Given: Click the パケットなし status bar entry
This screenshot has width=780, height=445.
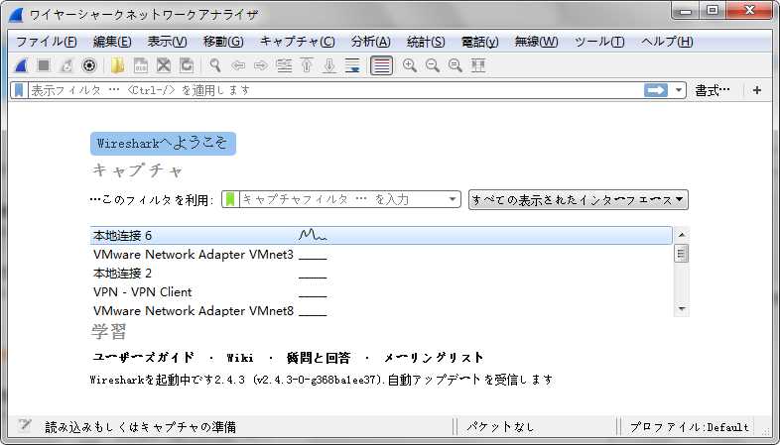Looking at the screenshot, I should (500, 426).
